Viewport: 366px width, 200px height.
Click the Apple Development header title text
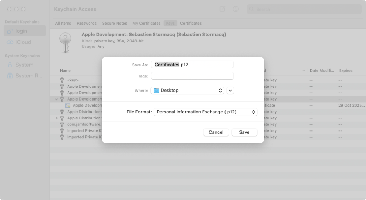coord(154,35)
